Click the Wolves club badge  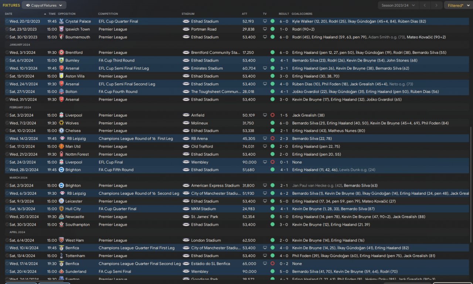tap(61, 123)
